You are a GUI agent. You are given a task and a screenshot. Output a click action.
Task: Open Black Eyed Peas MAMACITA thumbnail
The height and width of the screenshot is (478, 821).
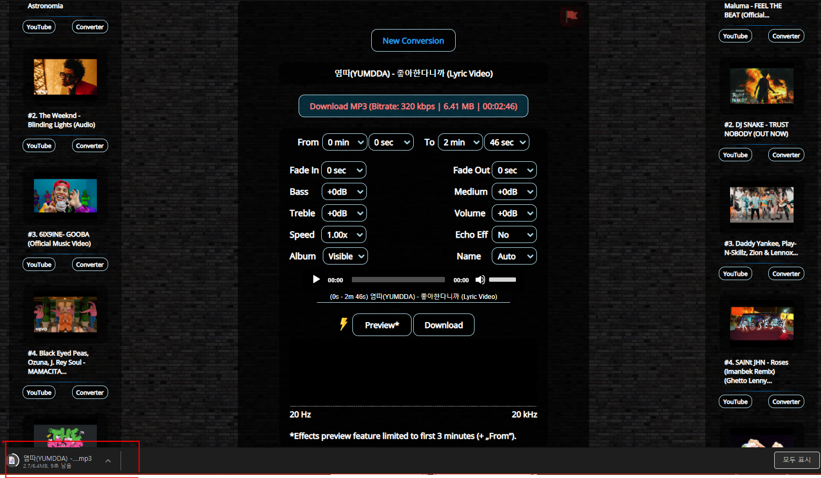[x=65, y=315]
